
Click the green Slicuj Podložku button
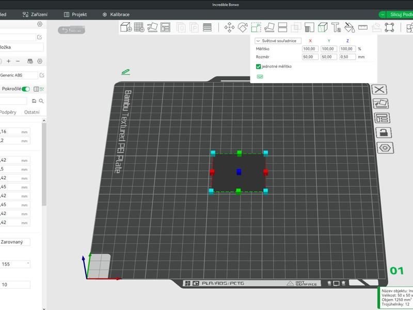point(400,14)
